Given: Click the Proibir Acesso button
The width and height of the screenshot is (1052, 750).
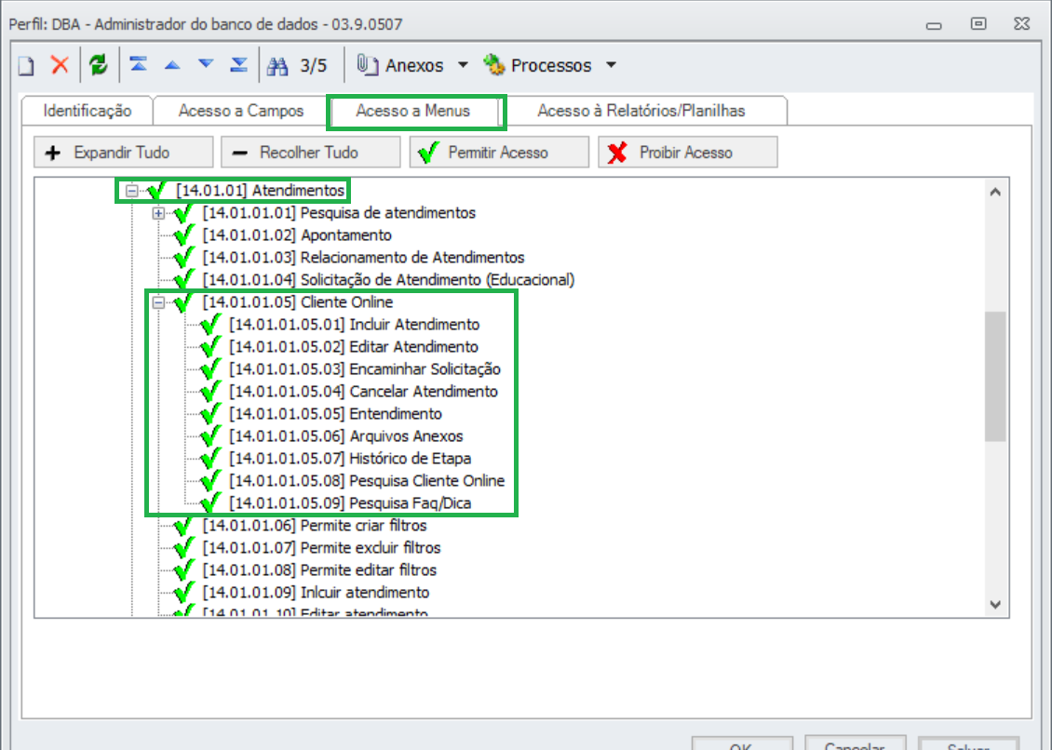Looking at the screenshot, I should point(688,153).
